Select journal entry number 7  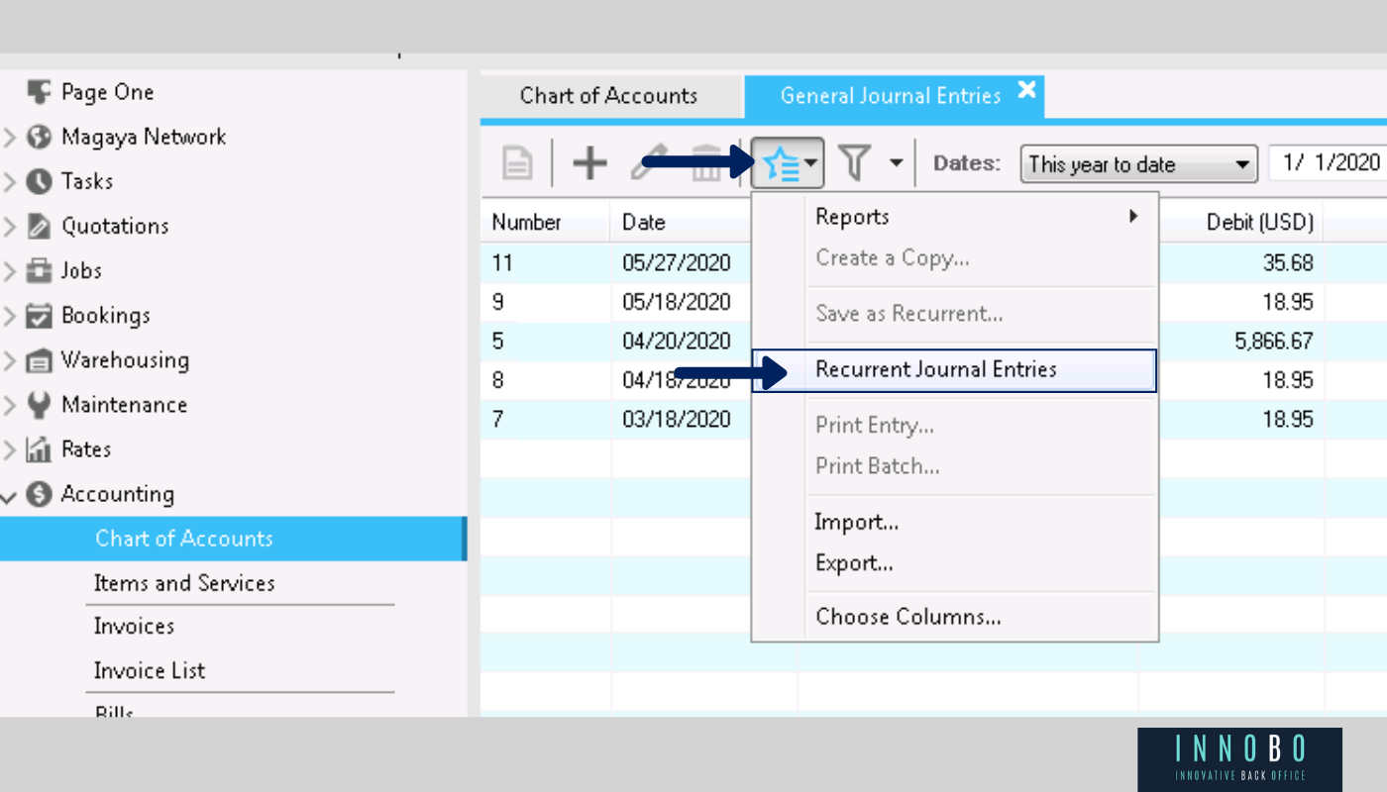497,420
